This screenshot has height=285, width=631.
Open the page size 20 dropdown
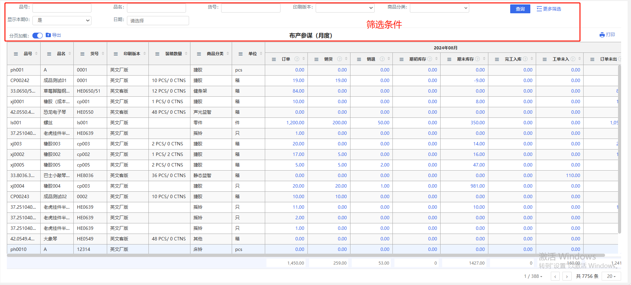611,276
